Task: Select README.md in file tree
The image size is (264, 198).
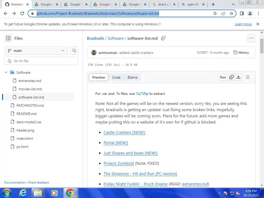Action: point(27,114)
